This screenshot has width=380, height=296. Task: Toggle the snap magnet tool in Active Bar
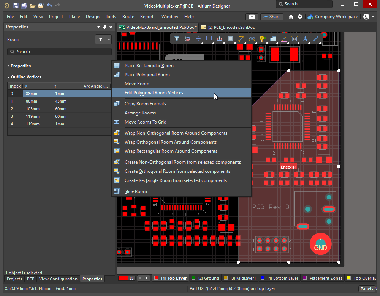(187, 39)
